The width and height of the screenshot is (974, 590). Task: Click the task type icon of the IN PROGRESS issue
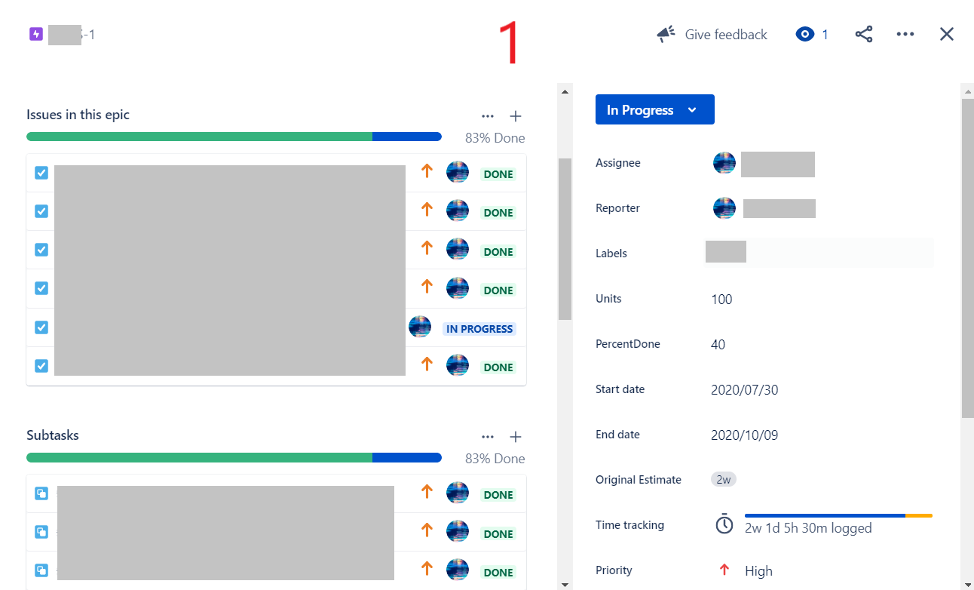point(41,327)
